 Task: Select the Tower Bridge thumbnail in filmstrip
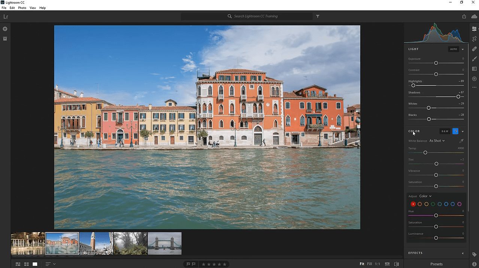tap(164, 243)
